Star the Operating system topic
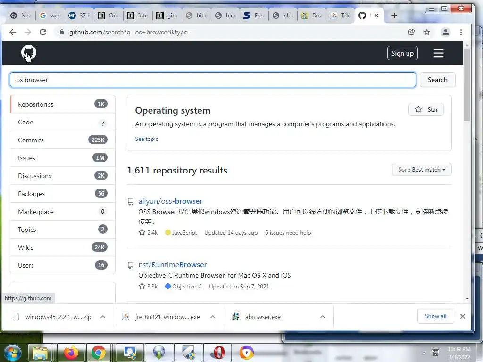 click(426, 109)
